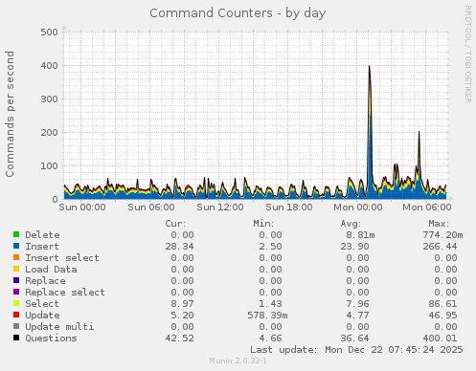The image size is (476, 371).
Task: Click the 'Insert' legend label
Action: (42, 247)
